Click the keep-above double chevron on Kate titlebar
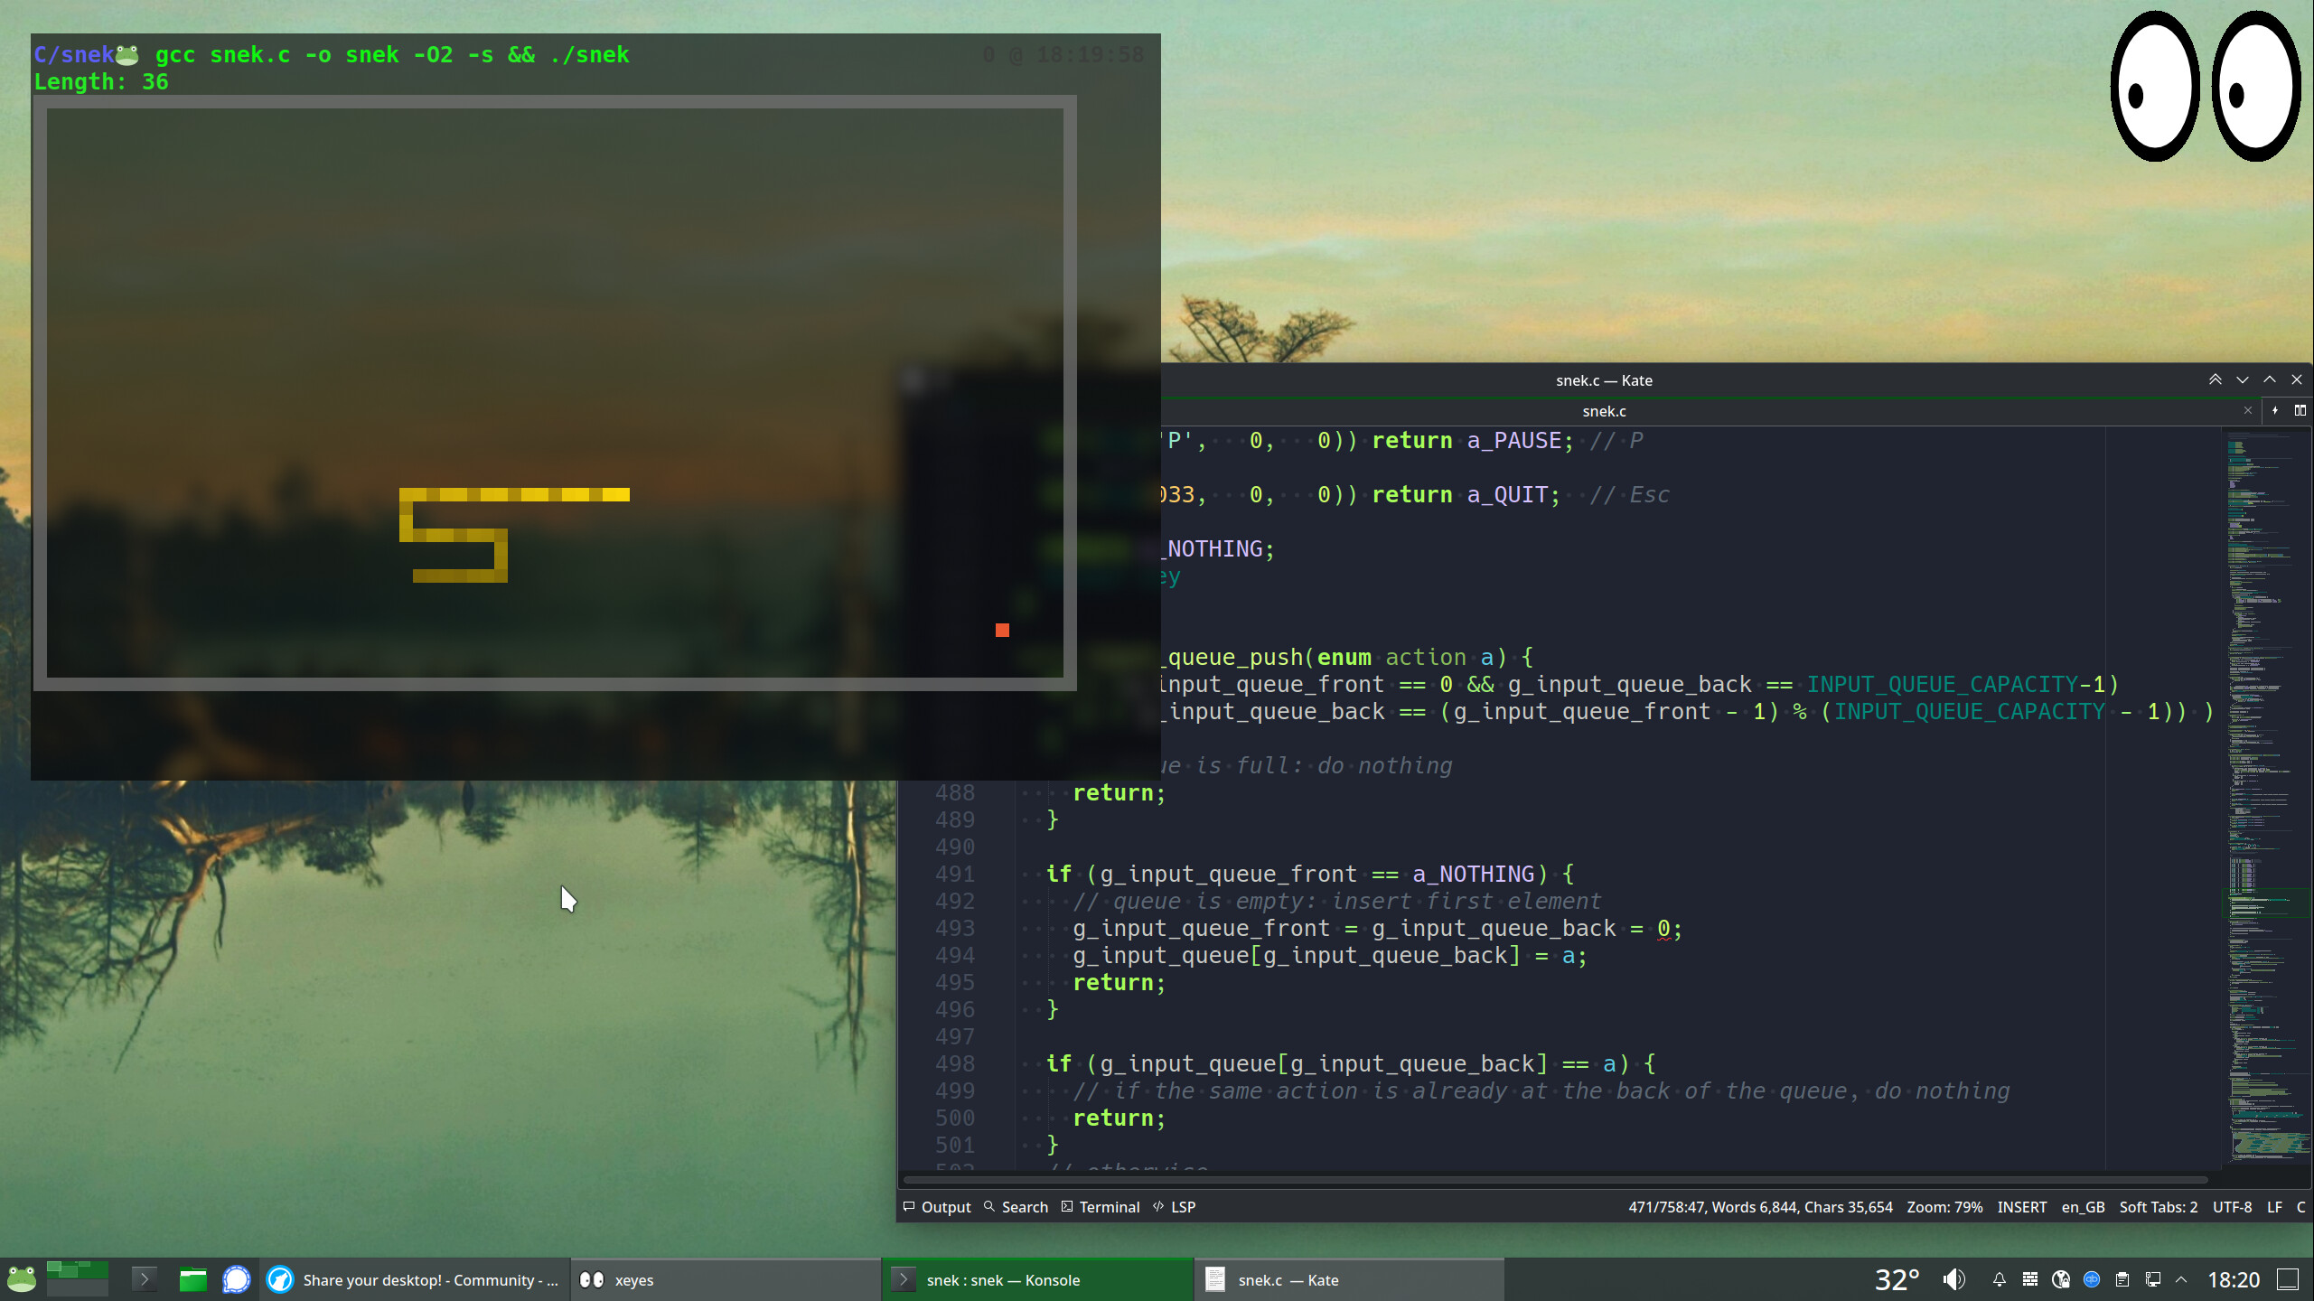 [2216, 380]
